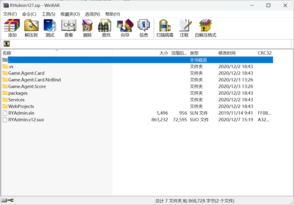The height and width of the screenshot is (205, 294).
Task: Click the 解压到 (Extract To) icon
Action: tap(31, 28)
